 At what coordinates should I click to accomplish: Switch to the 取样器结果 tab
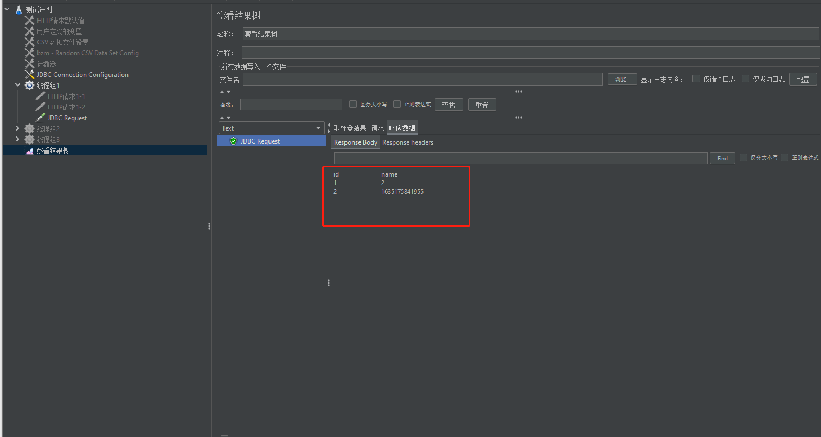(350, 128)
